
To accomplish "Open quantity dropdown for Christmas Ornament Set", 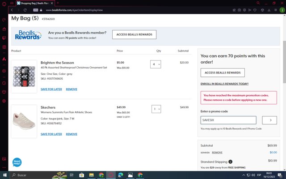I will (156, 64).
